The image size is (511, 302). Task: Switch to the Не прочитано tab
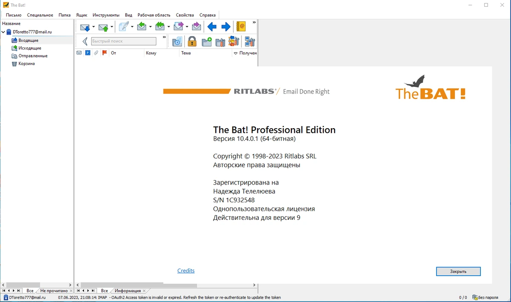(54, 290)
